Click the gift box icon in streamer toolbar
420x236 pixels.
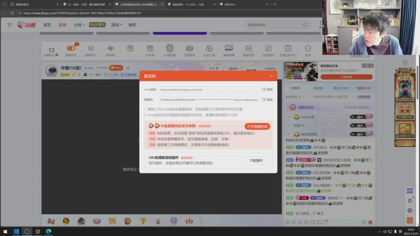tap(130, 48)
